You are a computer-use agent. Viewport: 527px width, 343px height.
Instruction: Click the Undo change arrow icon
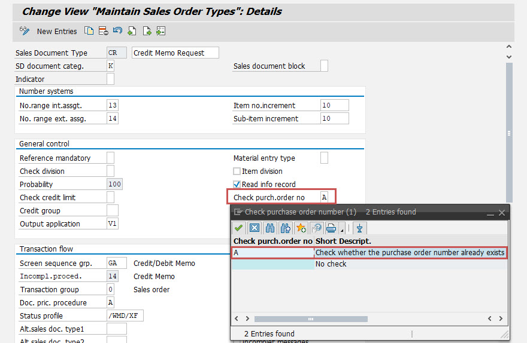117,31
